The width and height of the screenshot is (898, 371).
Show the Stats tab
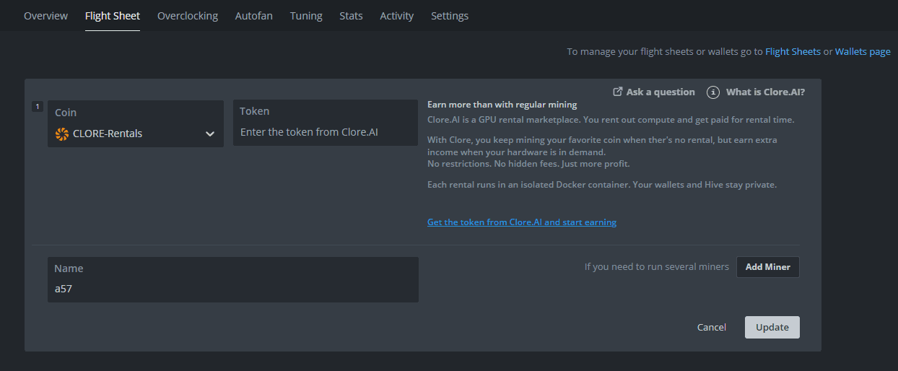(351, 16)
